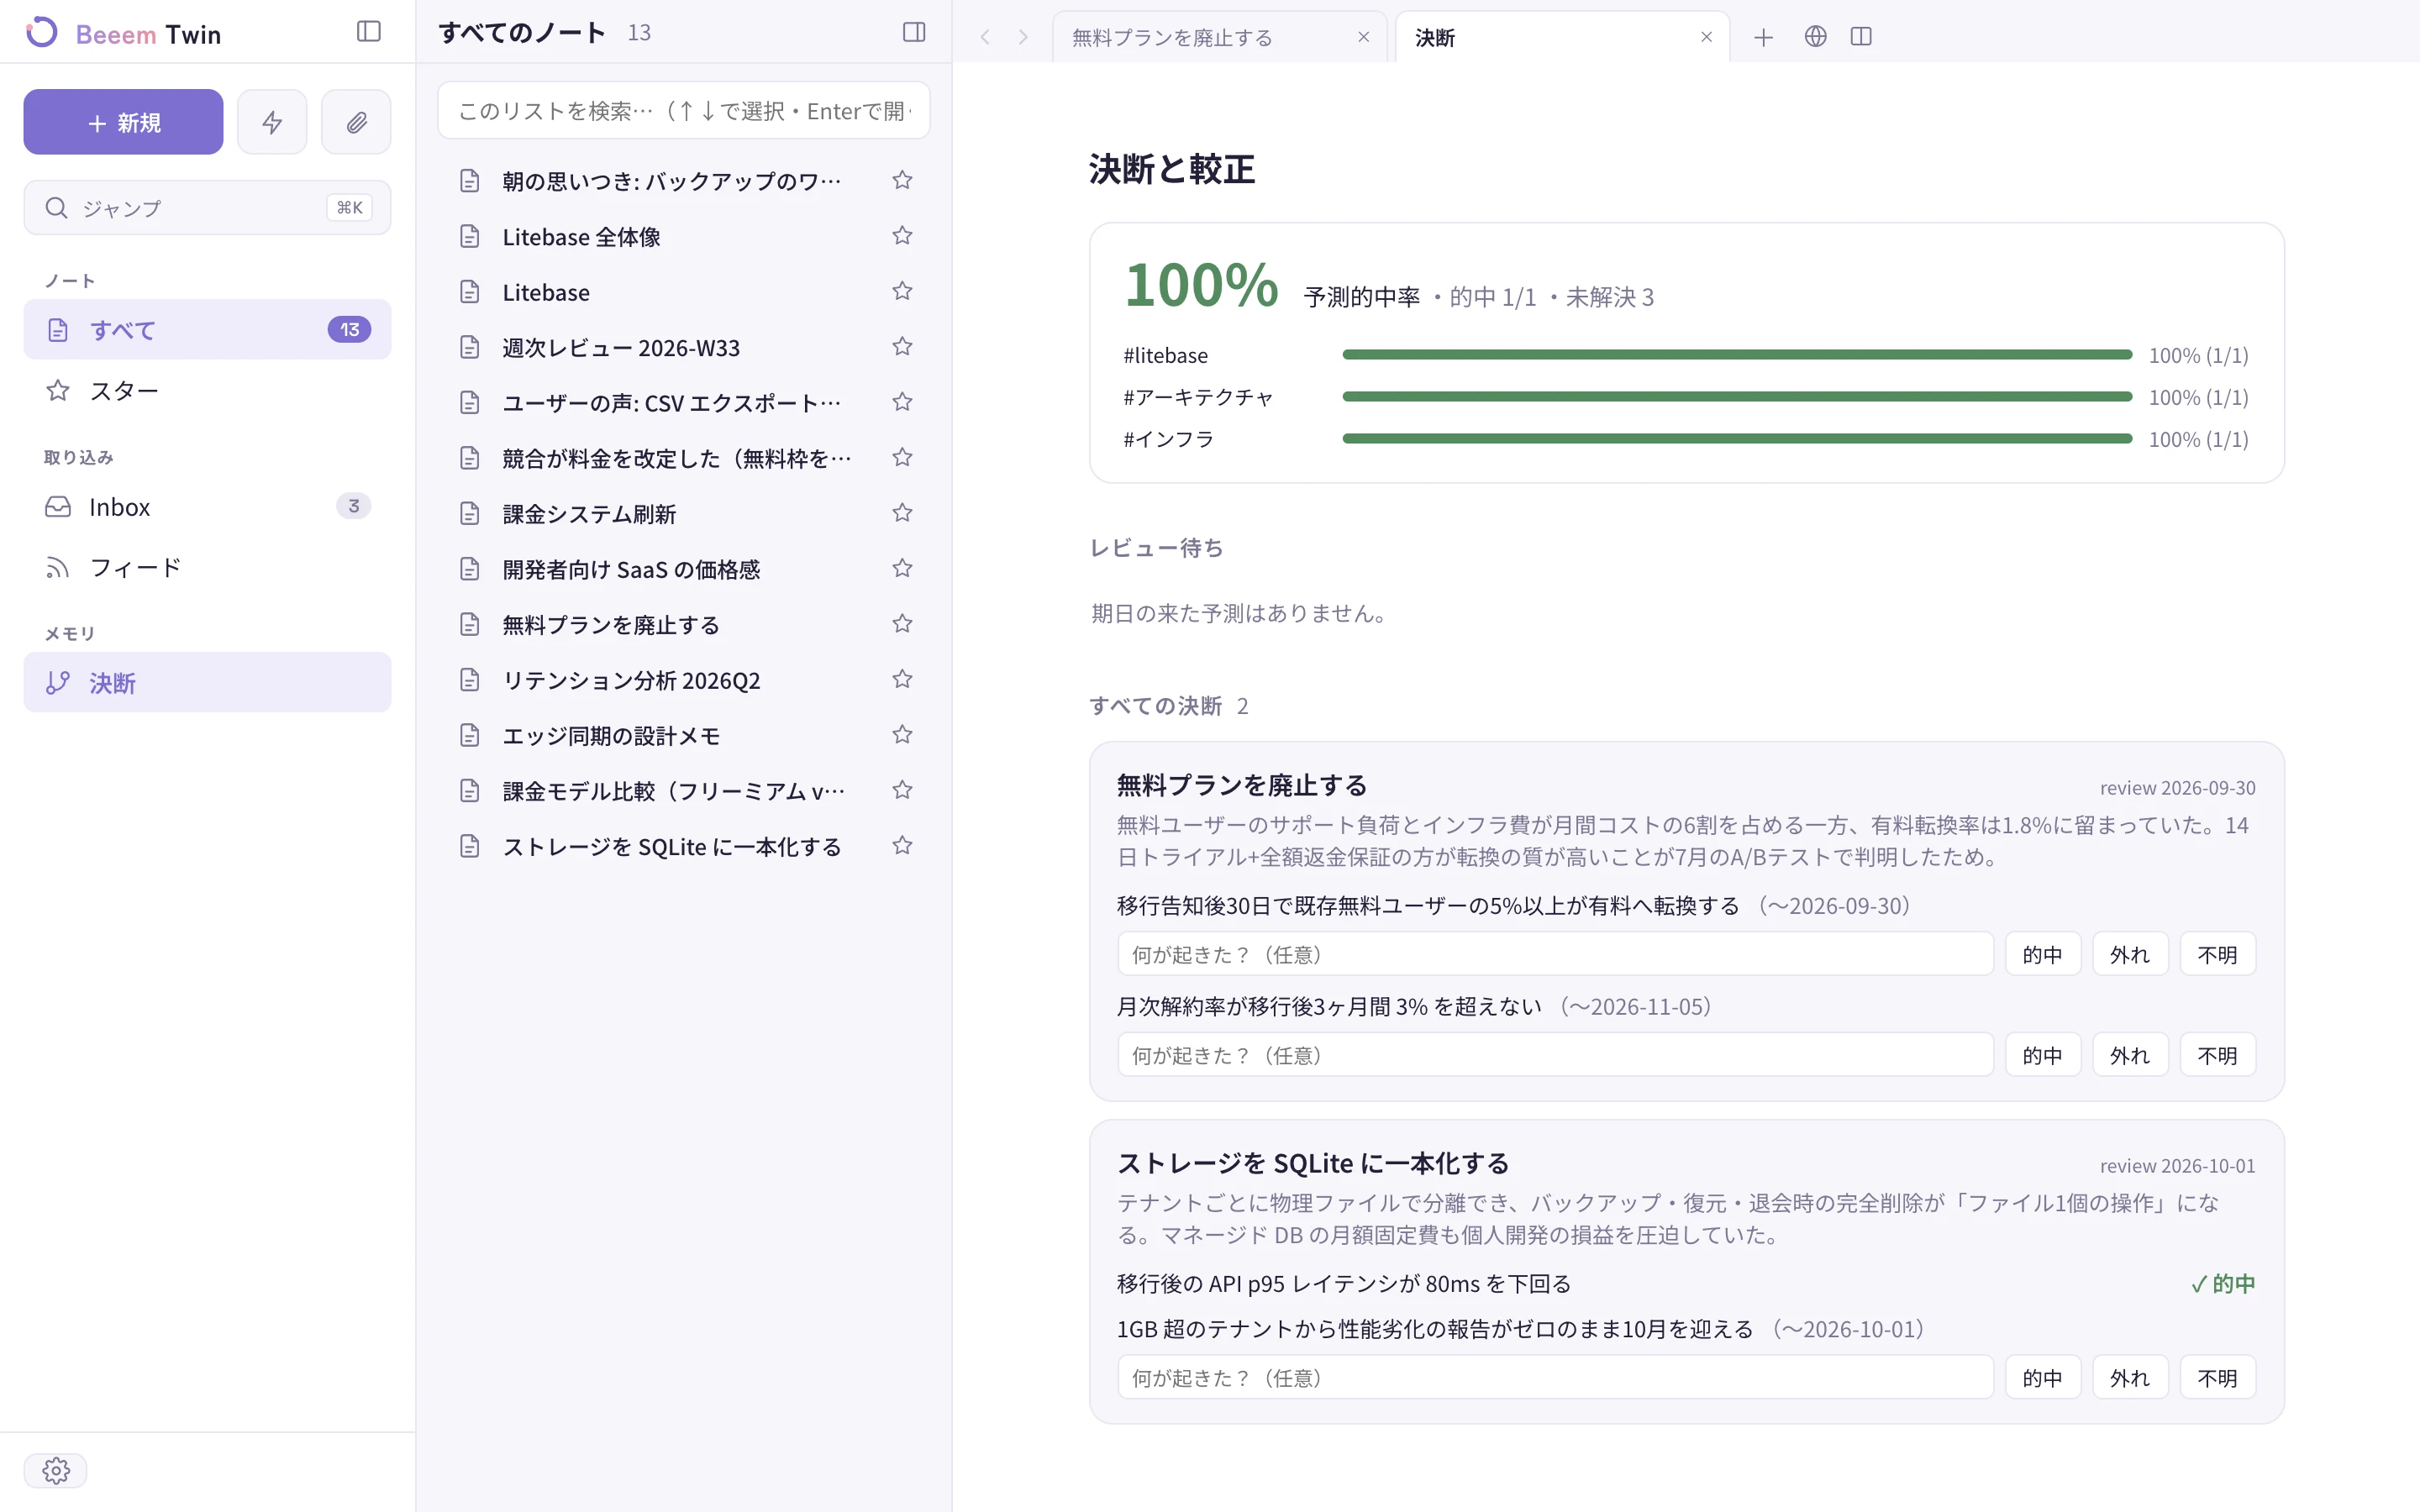Focus outcome field for 5%以上が有料へ転換
The width and height of the screenshot is (2420, 1512).
1555,954
